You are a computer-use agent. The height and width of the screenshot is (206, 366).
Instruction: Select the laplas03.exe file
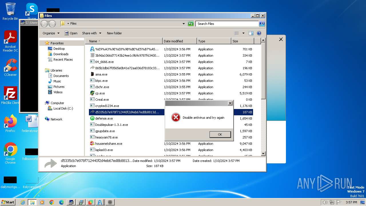click(x=104, y=150)
